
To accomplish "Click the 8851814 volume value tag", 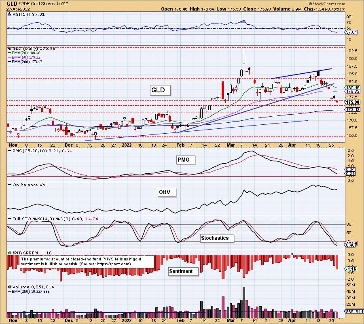I will [x=354, y=312].
